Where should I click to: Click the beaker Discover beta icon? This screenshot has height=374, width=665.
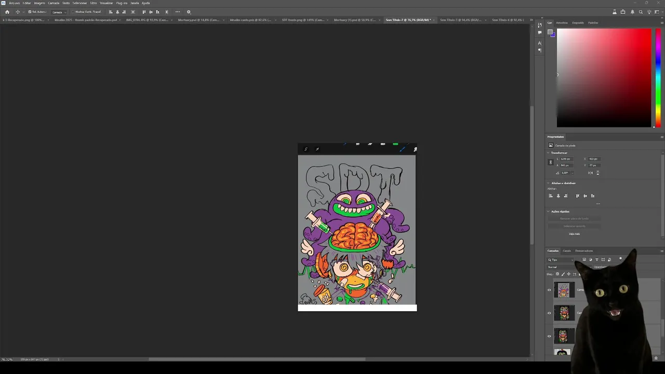(x=615, y=12)
